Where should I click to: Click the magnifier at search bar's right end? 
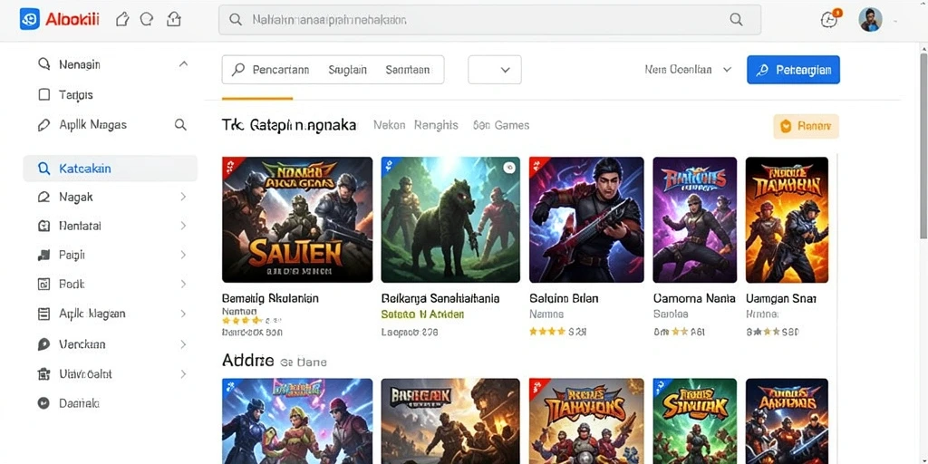736,20
